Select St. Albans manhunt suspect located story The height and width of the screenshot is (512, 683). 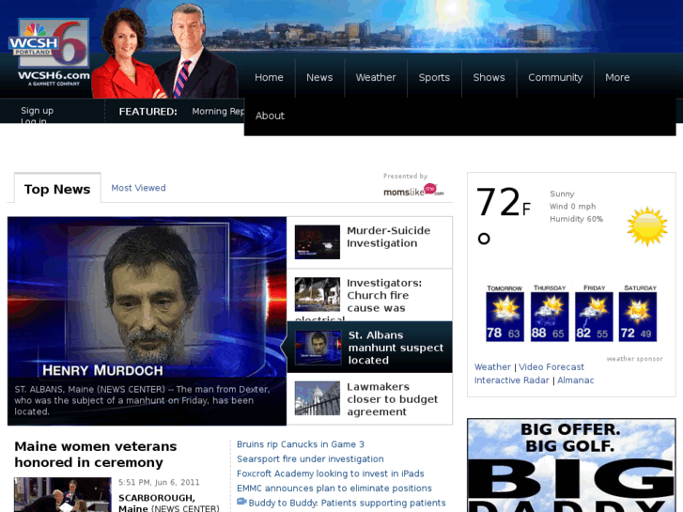(396, 348)
